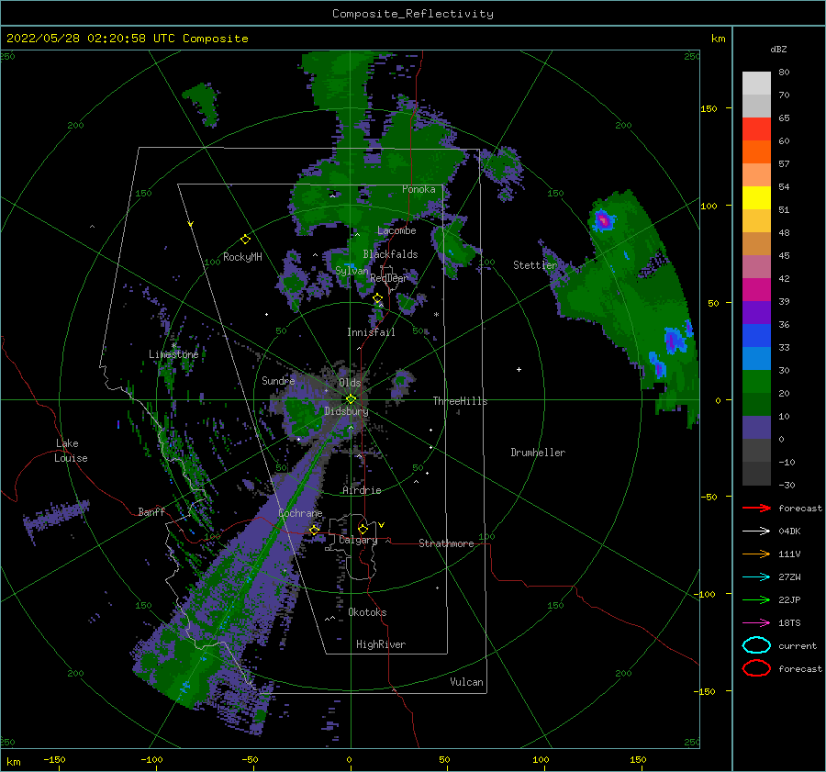
Task: Click the RockyMH label
Action: click(242, 257)
